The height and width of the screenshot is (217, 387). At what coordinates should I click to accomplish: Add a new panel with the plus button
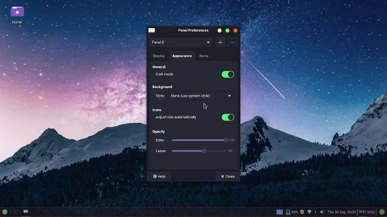tap(220, 42)
